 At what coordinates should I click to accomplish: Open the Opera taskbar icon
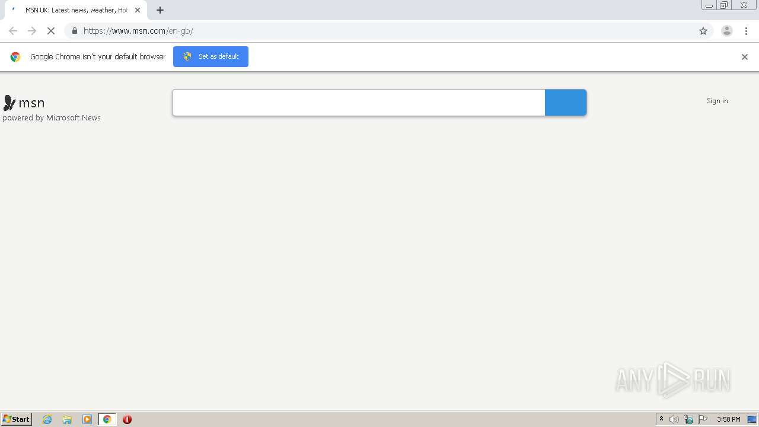point(127,419)
